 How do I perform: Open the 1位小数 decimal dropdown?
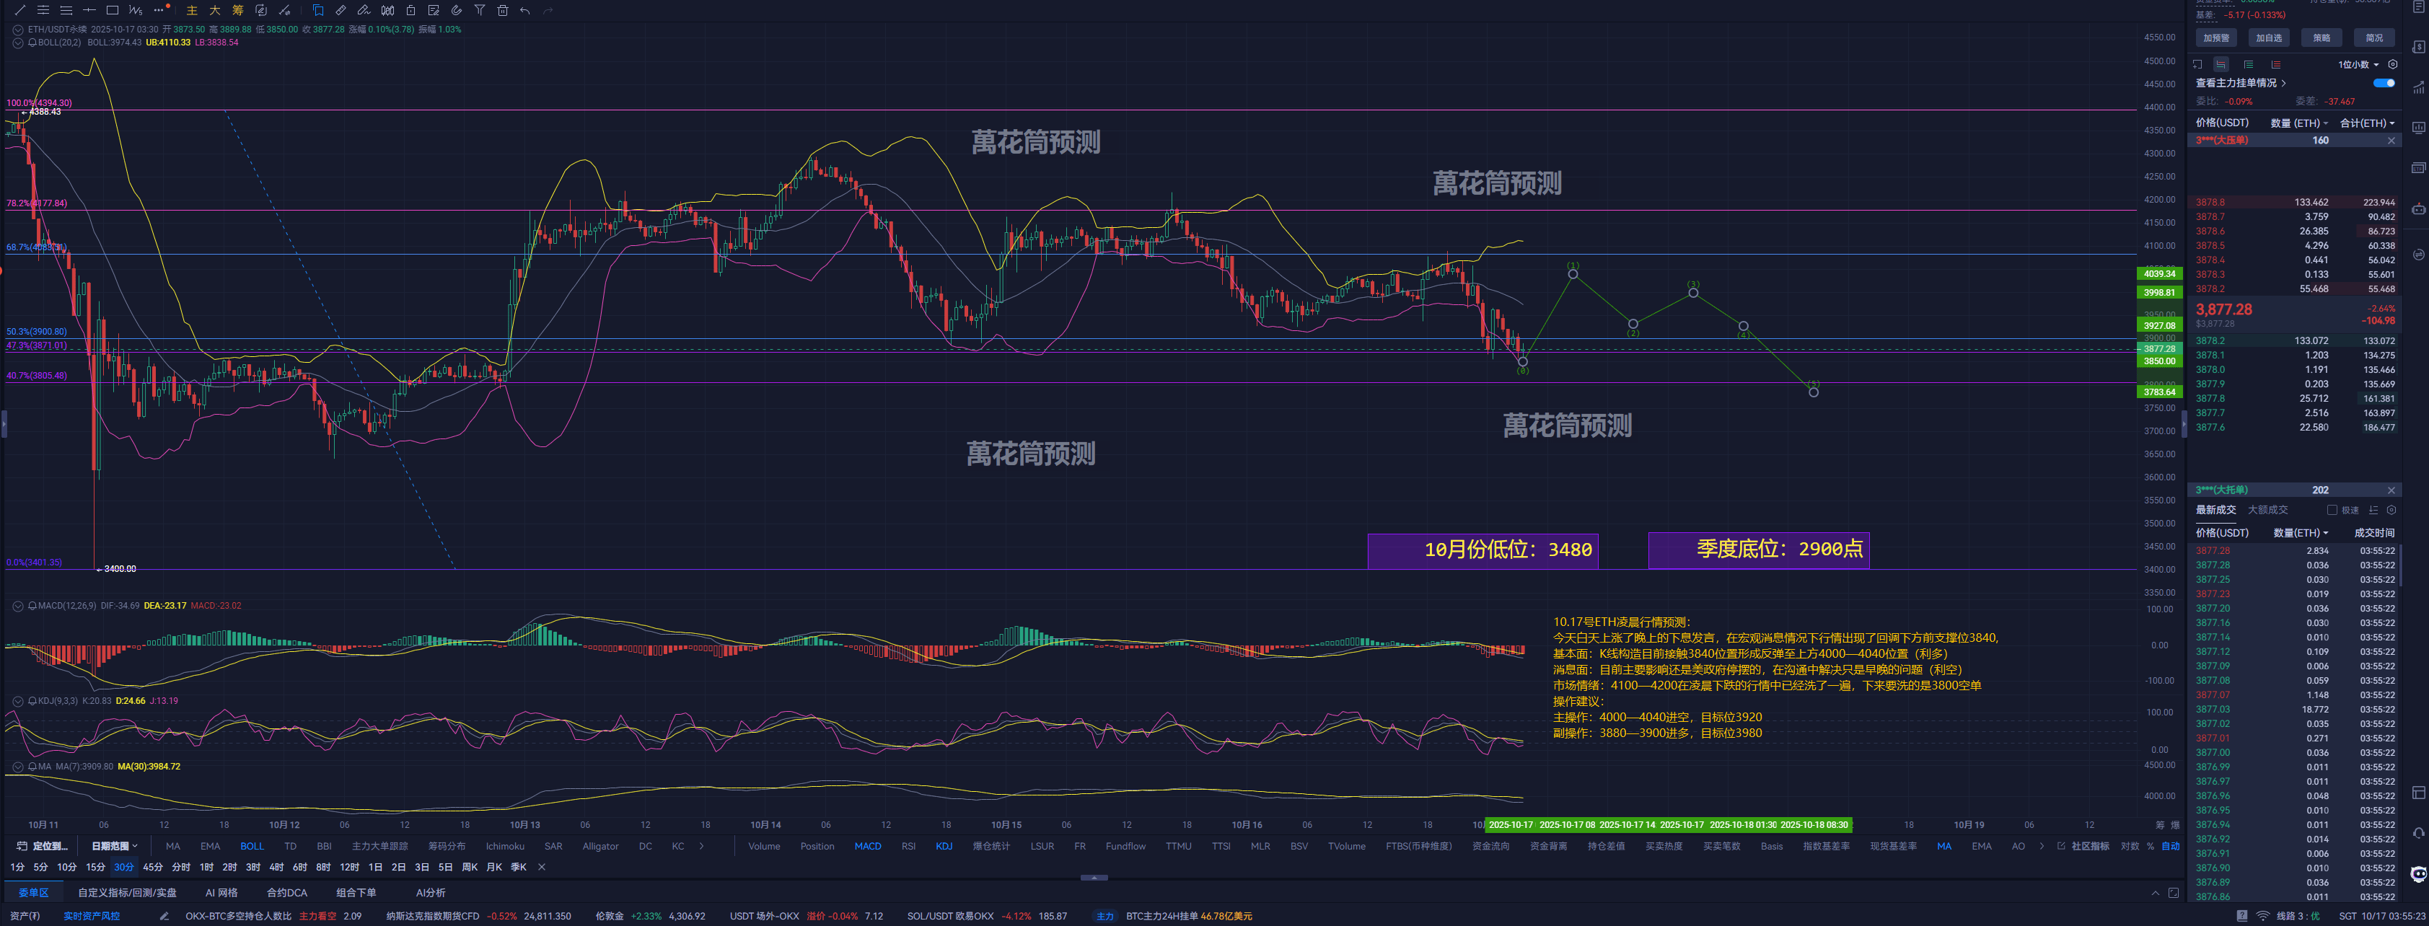[x=2358, y=65]
